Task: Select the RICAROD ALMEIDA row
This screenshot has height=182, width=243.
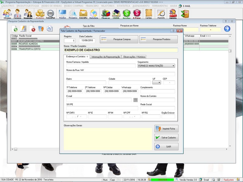Action: [x=35, y=44]
